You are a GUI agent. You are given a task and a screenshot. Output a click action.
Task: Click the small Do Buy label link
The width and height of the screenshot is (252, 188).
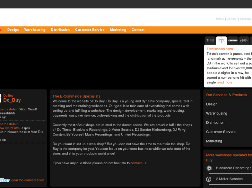pos(8,96)
